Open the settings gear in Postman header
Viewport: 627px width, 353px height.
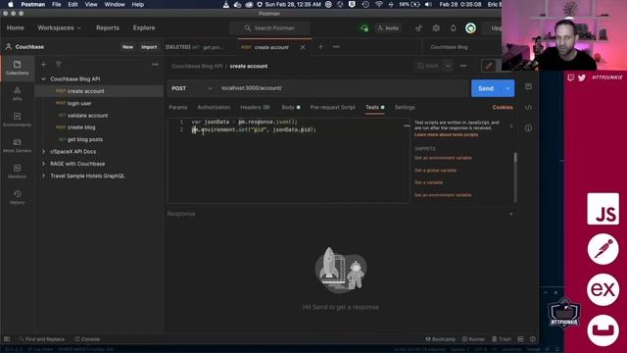[x=436, y=28]
